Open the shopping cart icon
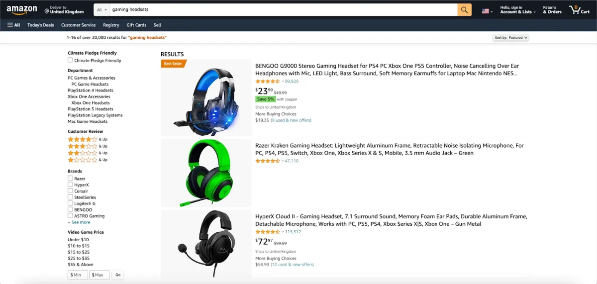Viewport: 597px width, 284px height. click(579, 9)
